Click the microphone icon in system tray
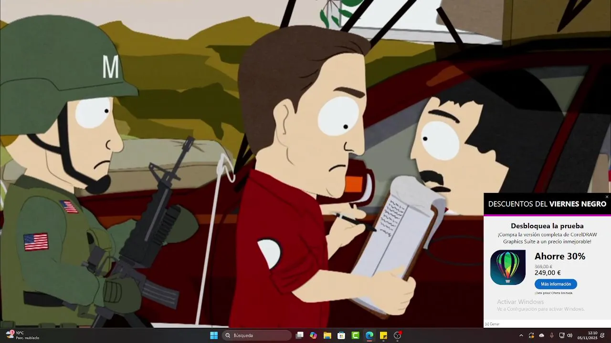This screenshot has width=611, height=343. (552, 335)
